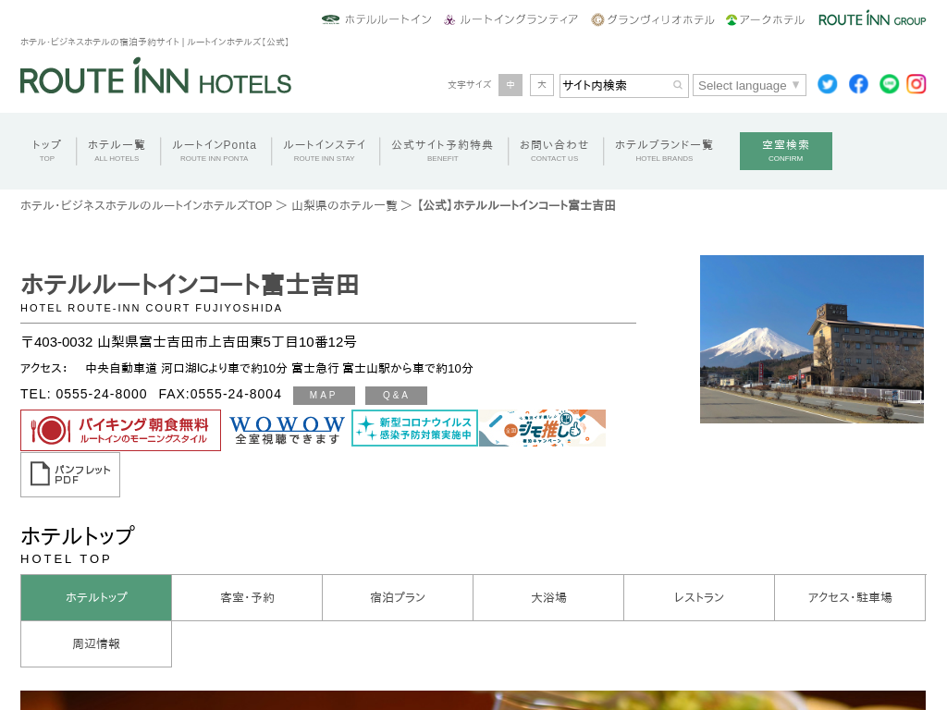This screenshot has height=710, width=947.
Task: Click the hotel address 〒403-0032 text
Action: 189,342
